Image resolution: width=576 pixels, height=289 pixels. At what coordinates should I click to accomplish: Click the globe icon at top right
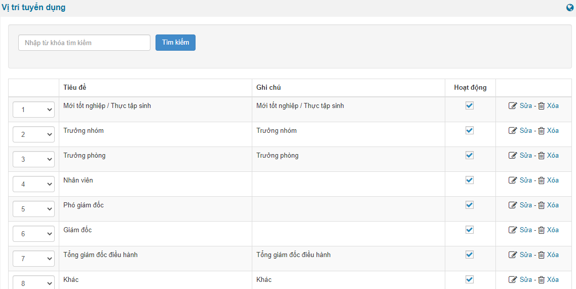(x=570, y=8)
